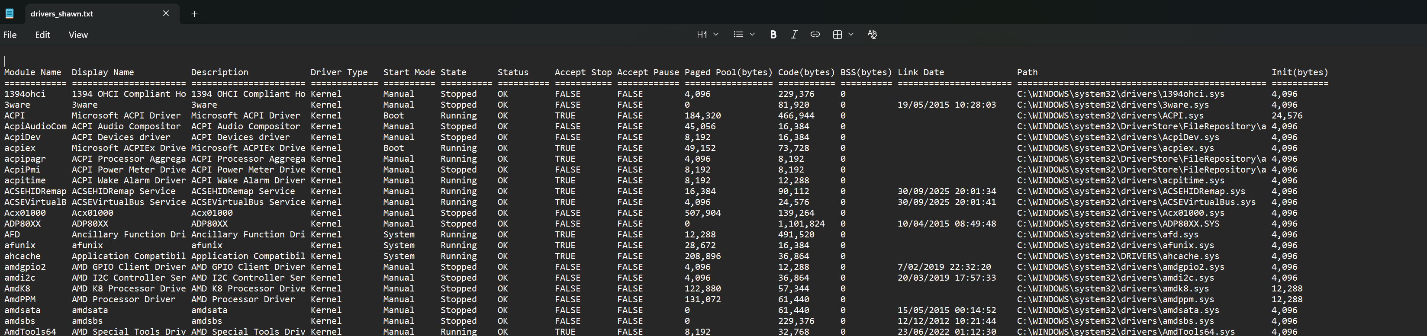
Task: Click the Paged Pool(bytes) header text
Action: pyautogui.click(x=728, y=73)
